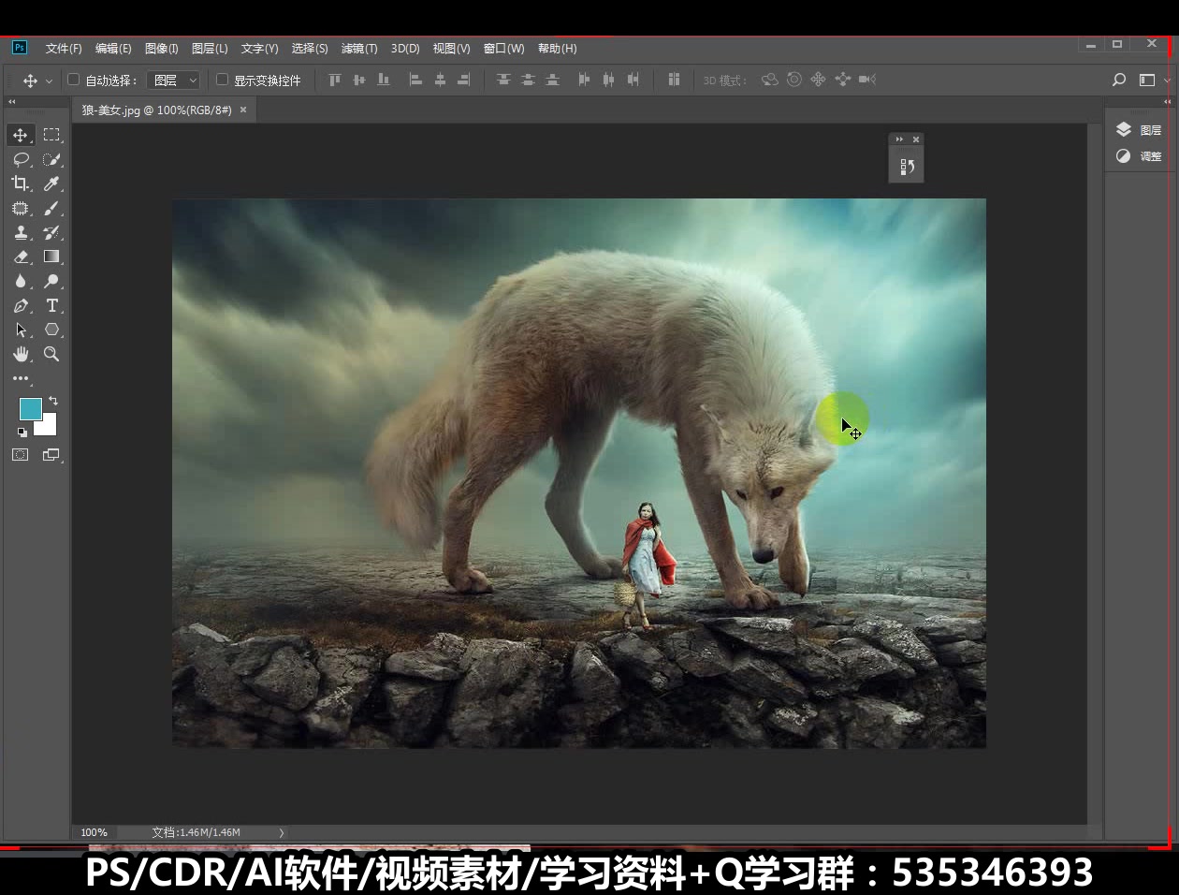Click the teal foreground color swatch
The height and width of the screenshot is (895, 1179).
coord(30,409)
